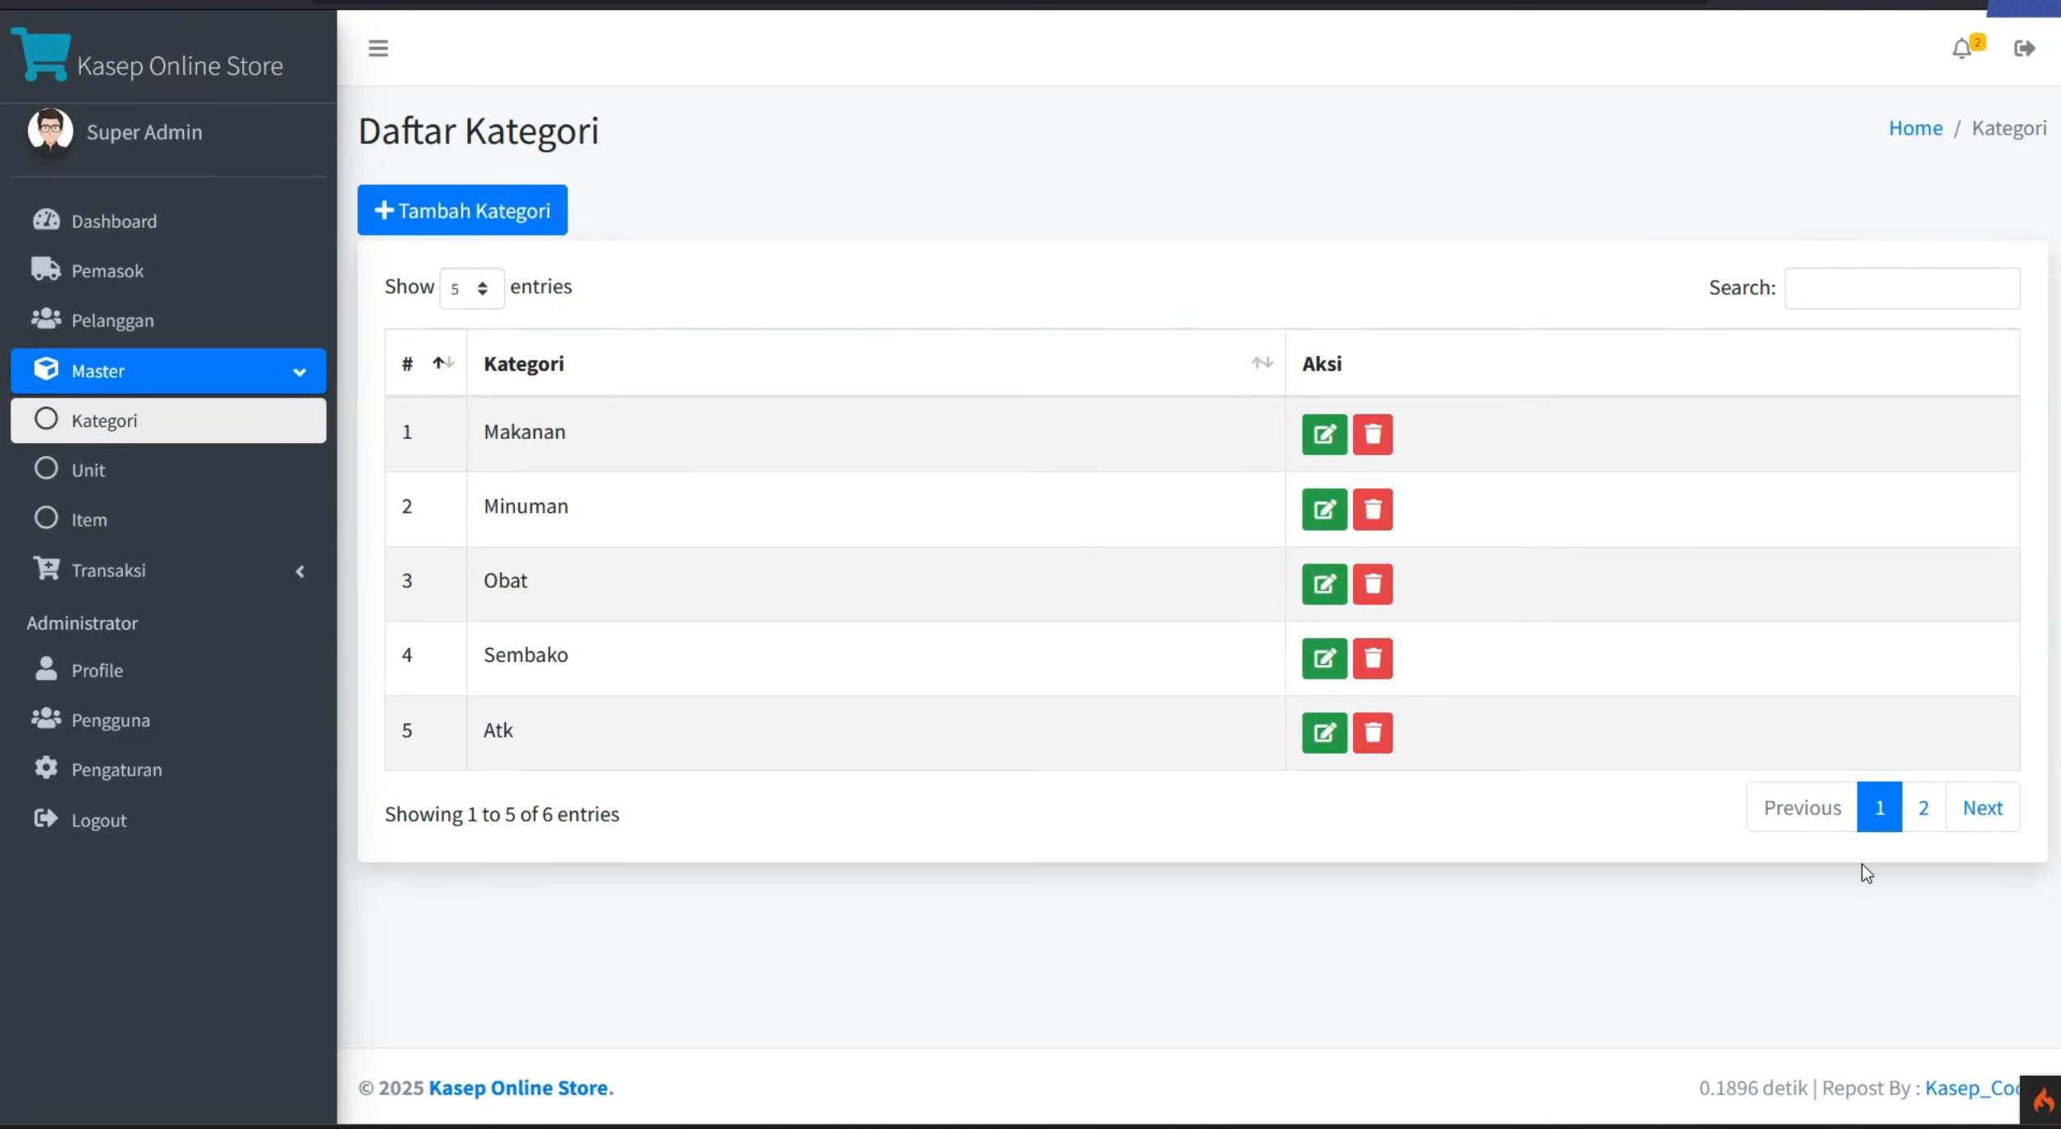
Task: Click Logout in sidebar
Action: tap(168, 820)
